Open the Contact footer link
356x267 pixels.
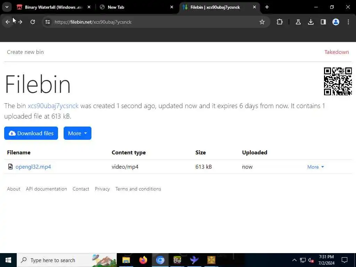click(81, 189)
